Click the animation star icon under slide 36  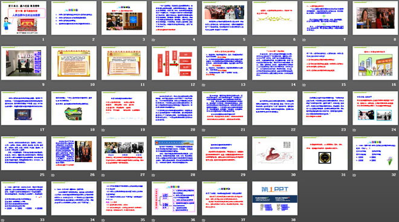(153, 220)
